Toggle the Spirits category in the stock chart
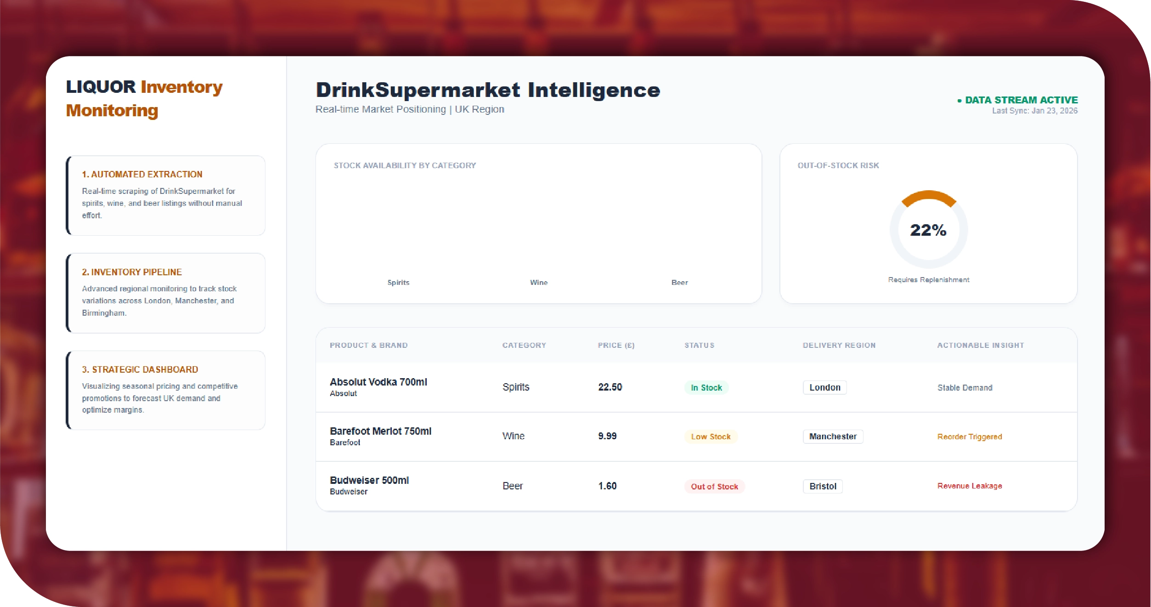The height and width of the screenshot is (607, 1151). click(x=398, y=282)
